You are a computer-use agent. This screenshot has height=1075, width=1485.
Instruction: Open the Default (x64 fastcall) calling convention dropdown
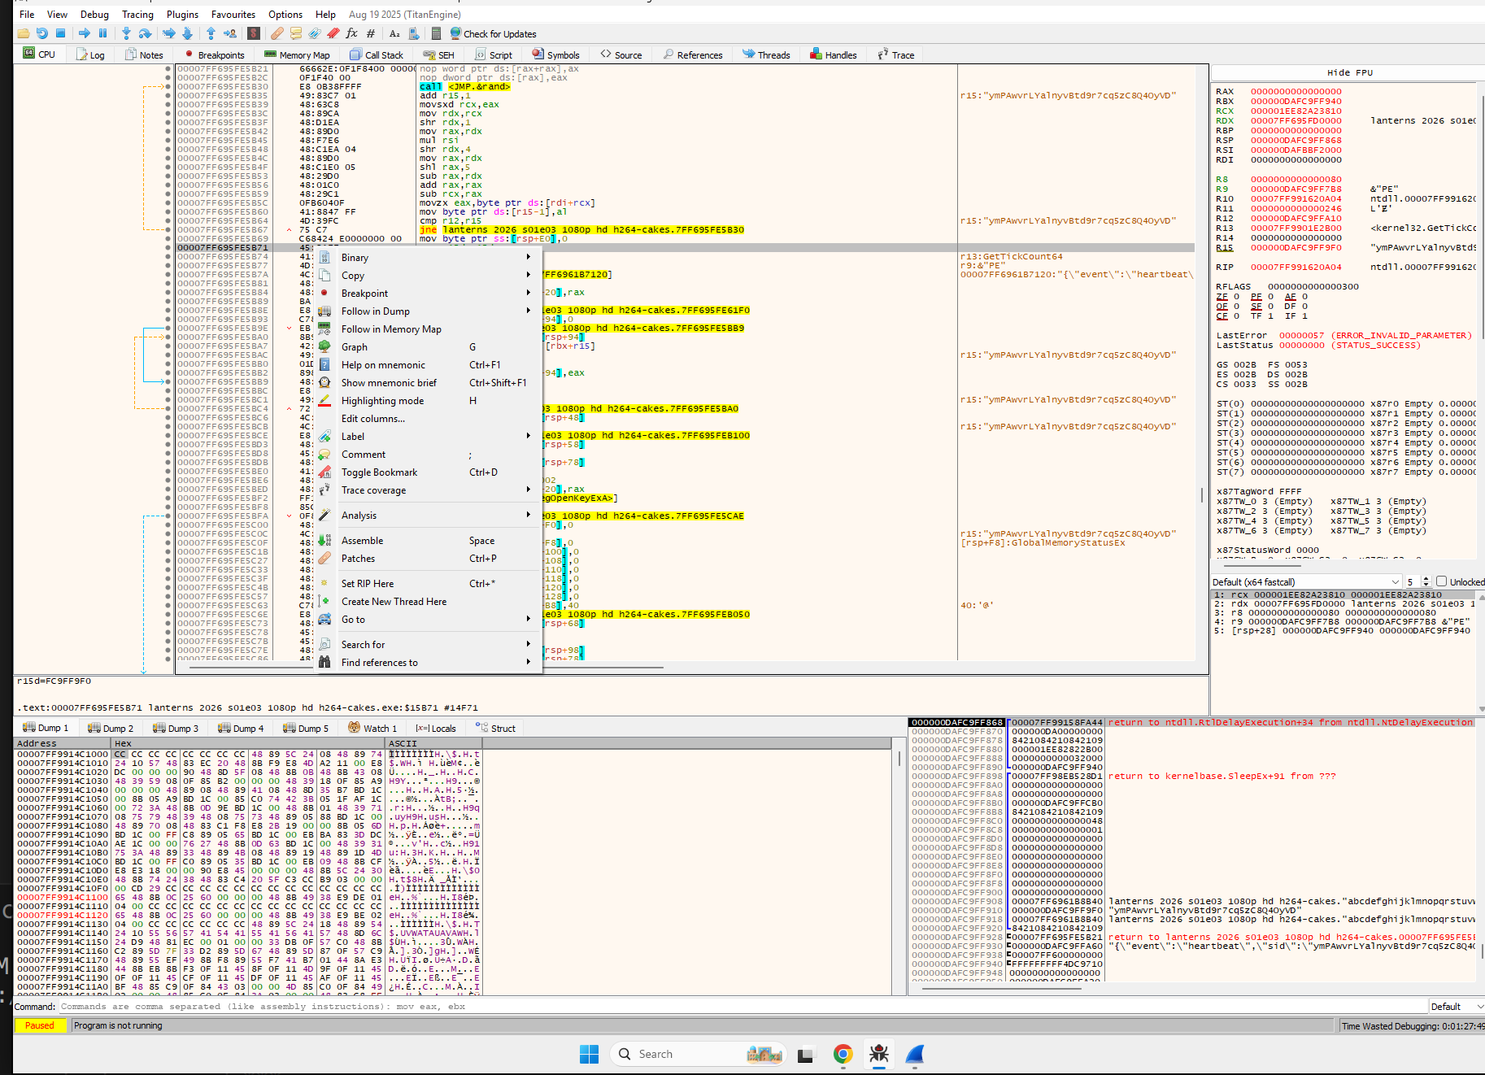click(x=1306, y=581)
